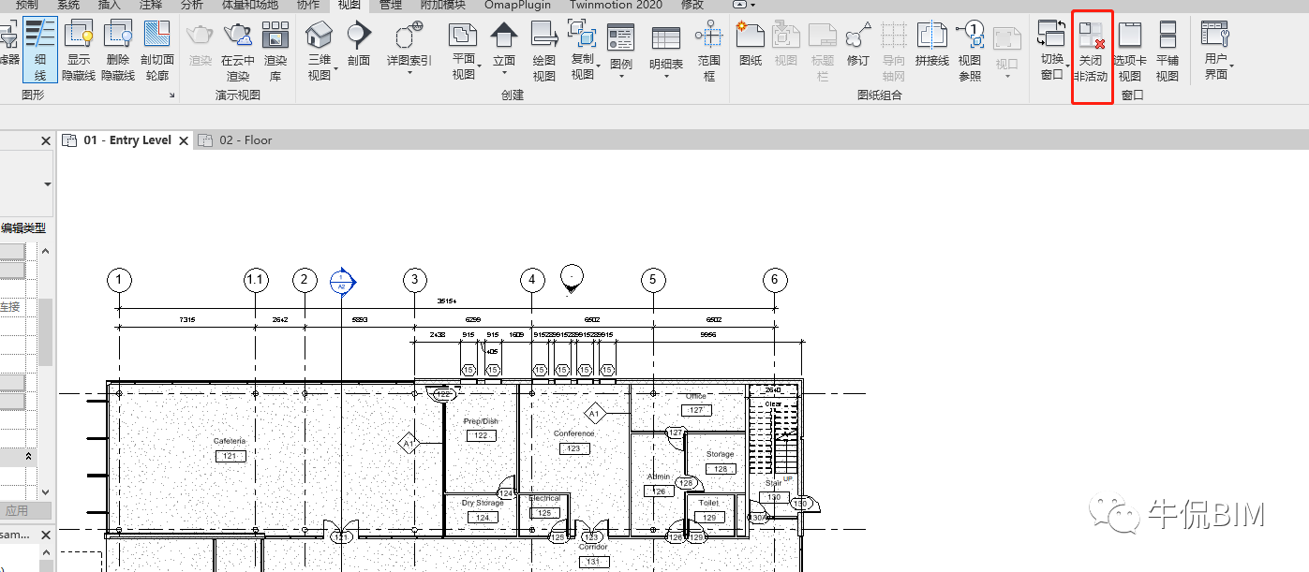Click the 平面视图 plan views icon
1309x572 pixels.
[464, 37]
